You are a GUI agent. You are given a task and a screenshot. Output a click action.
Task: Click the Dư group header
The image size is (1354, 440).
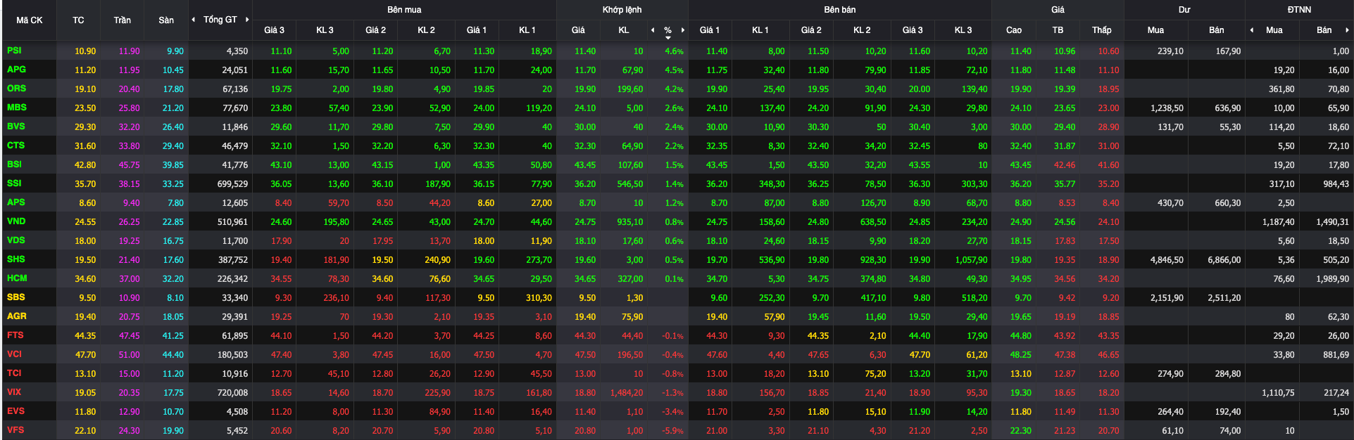[1184, 10]
